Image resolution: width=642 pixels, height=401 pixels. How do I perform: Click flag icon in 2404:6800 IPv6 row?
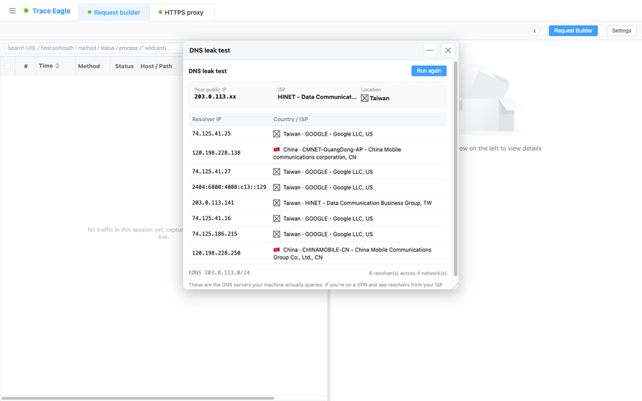click(277, 188)
